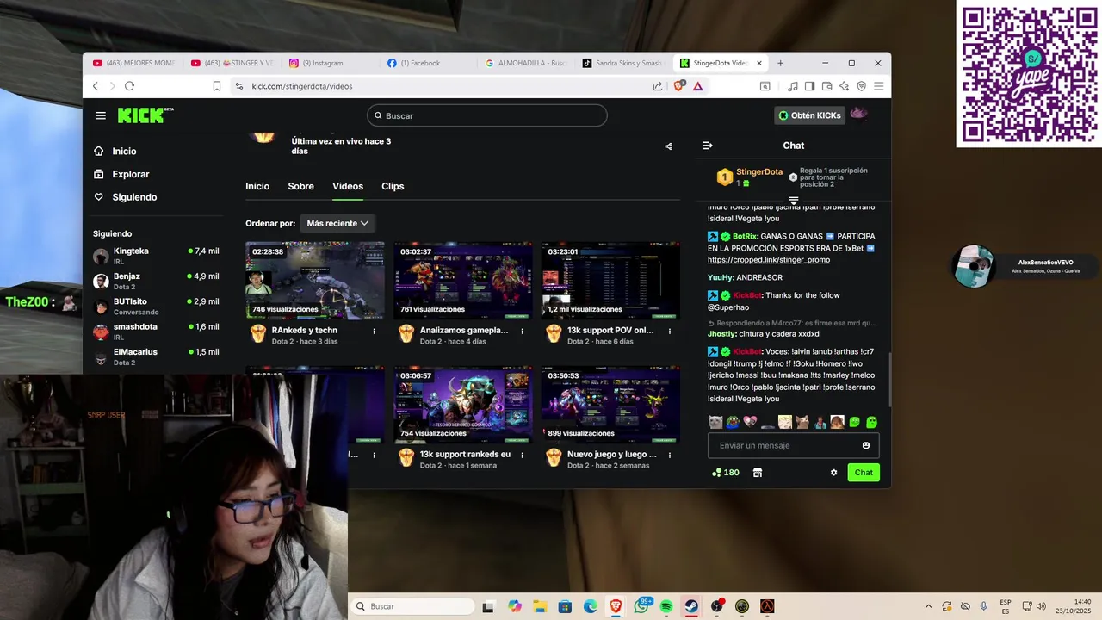Open the user avatar menu on Kick
This screenshot has height=620, width=1102.
[x=858, y=115]
